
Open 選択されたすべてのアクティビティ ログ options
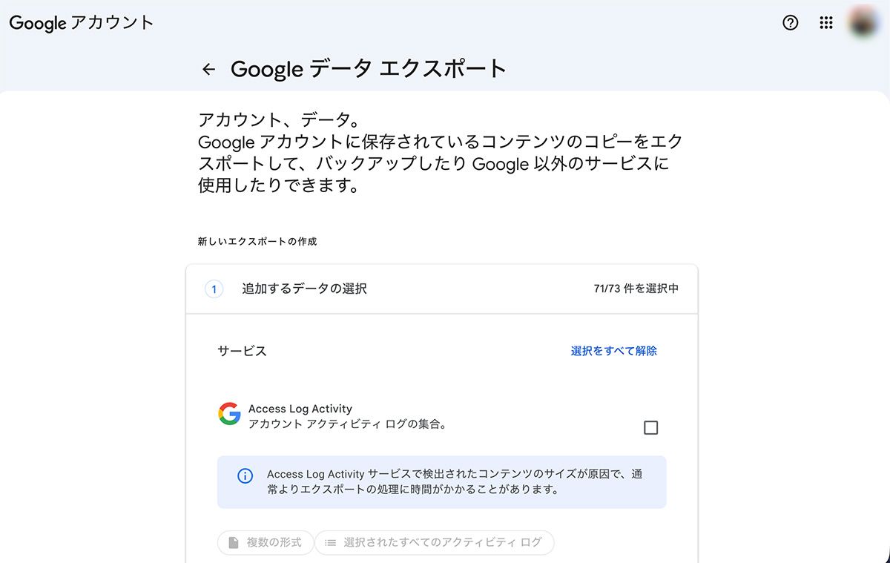click(x=434, y=543)
